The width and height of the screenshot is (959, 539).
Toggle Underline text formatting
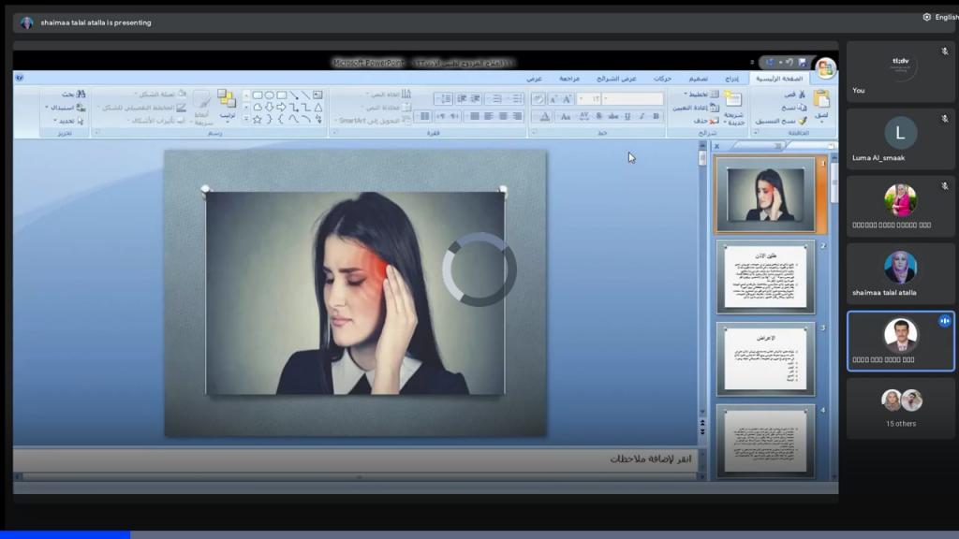pyautogui.click(x=627, y=116)
